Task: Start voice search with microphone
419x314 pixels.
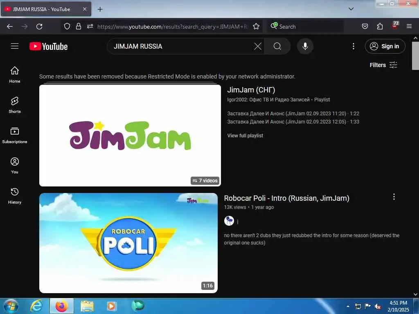Action: click(x=305, y=46)
